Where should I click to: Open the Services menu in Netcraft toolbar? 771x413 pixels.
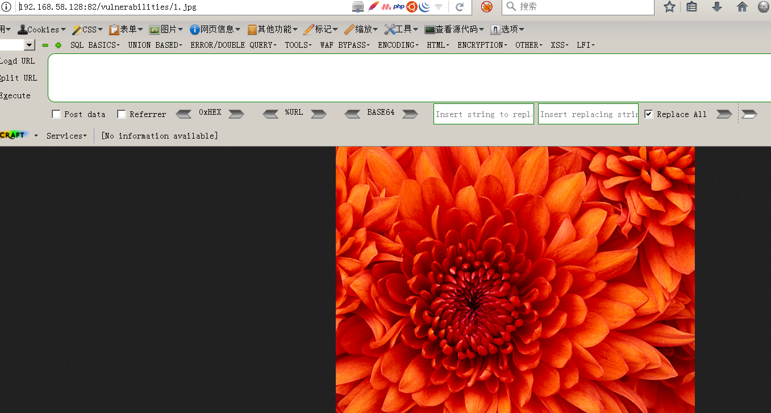(66, 136)
